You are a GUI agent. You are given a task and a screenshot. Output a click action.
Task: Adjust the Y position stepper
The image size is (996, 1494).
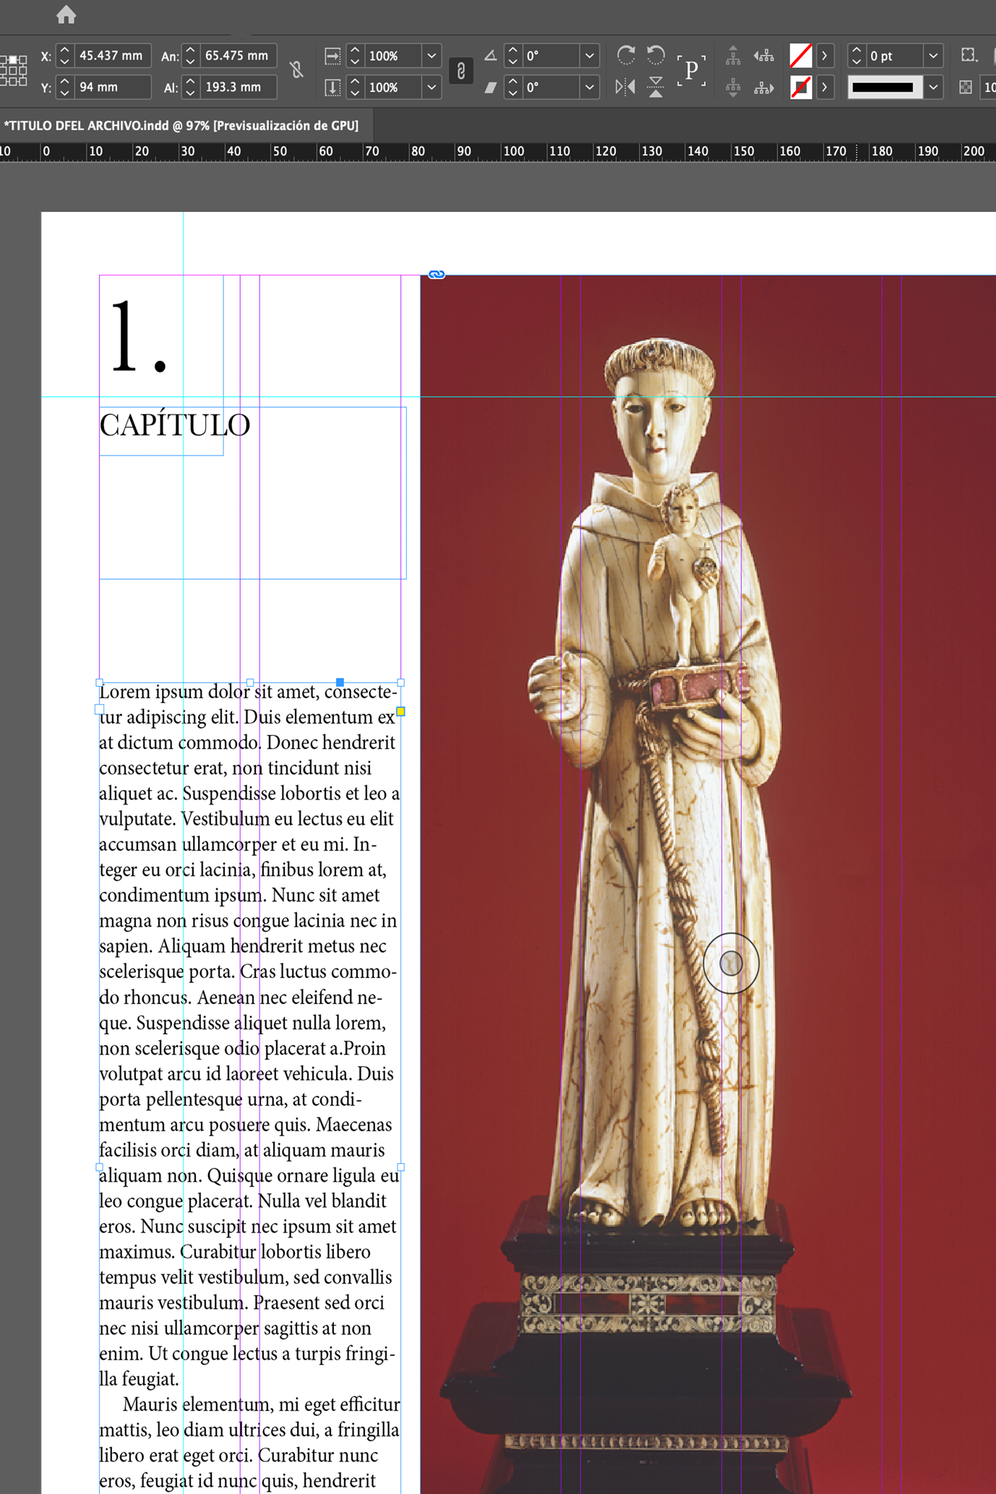tap(64, 87)
